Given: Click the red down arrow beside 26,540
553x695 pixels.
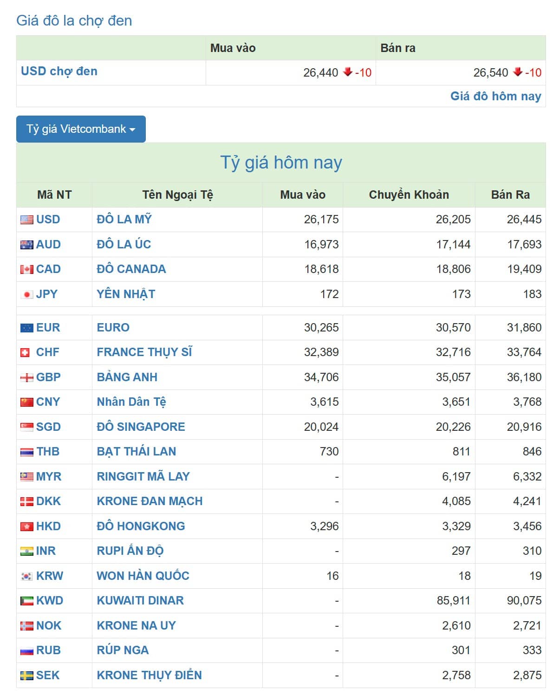Looking at the screenshot, I should [x=516, y=72].
